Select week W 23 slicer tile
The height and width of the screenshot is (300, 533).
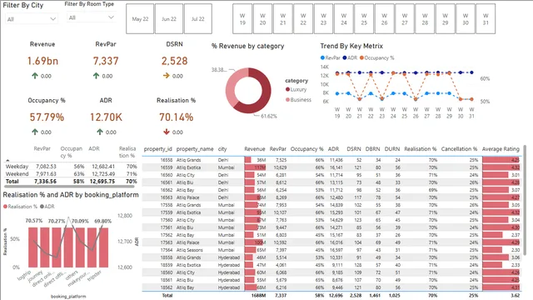tap(323, 19)
